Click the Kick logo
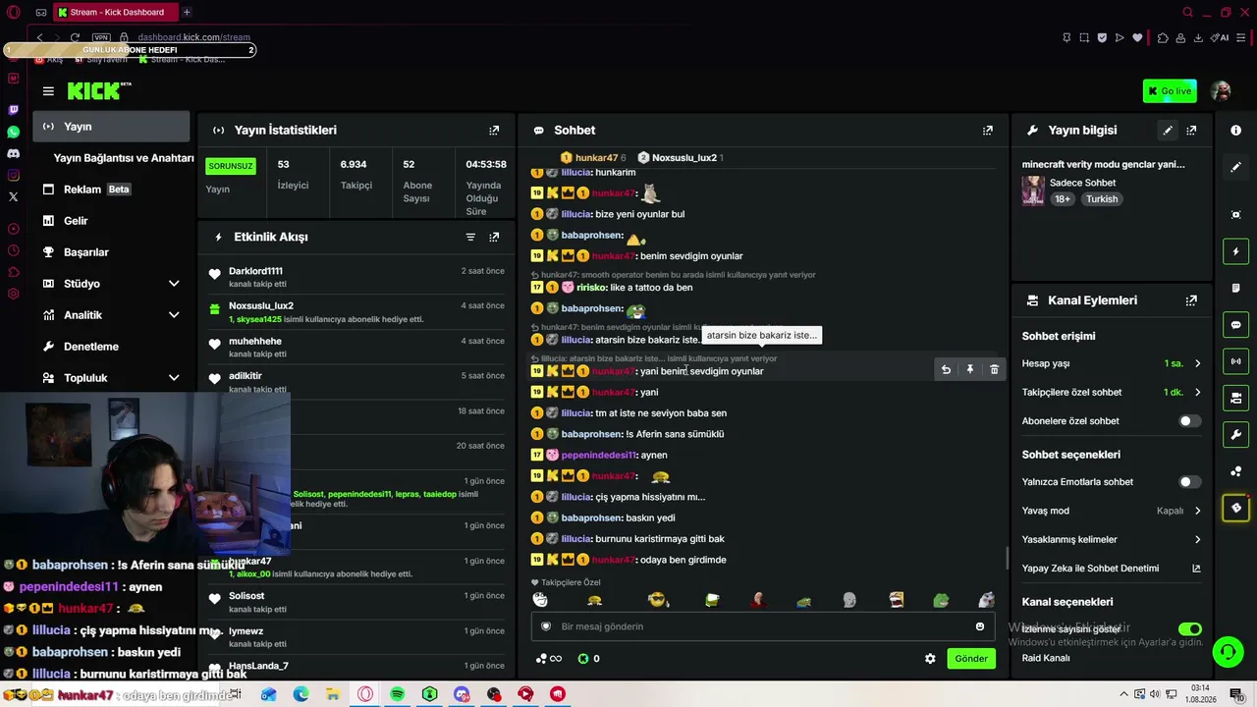This screenshot has width=1257, height=707. click(x=98, y=90)
